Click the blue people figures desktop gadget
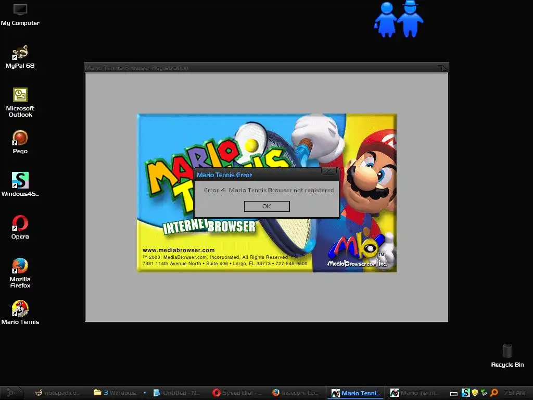Image resolution: width=533 pixels, height=400 pixels. tap(398, 19)
